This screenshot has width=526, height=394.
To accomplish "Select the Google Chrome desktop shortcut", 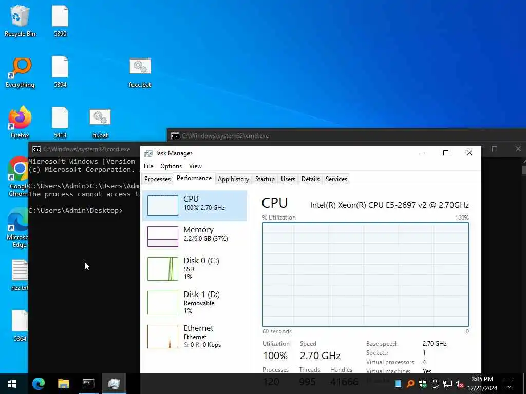I will coord(18,176).
